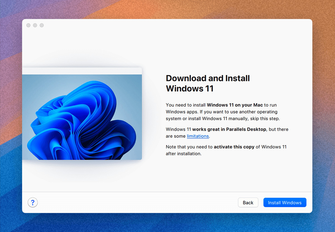Click the bold "activate this copy" text
This screenshot has height=232, width=335.
pos(234,147)
